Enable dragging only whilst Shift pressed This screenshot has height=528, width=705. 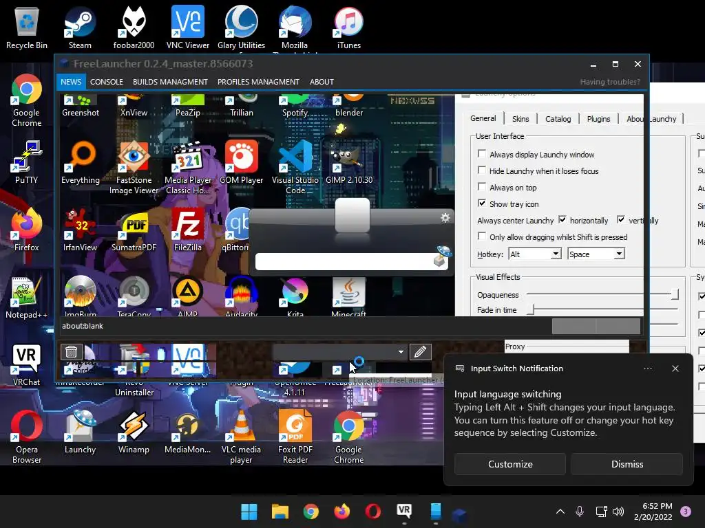pyautogui.click(x=481, y=236)
